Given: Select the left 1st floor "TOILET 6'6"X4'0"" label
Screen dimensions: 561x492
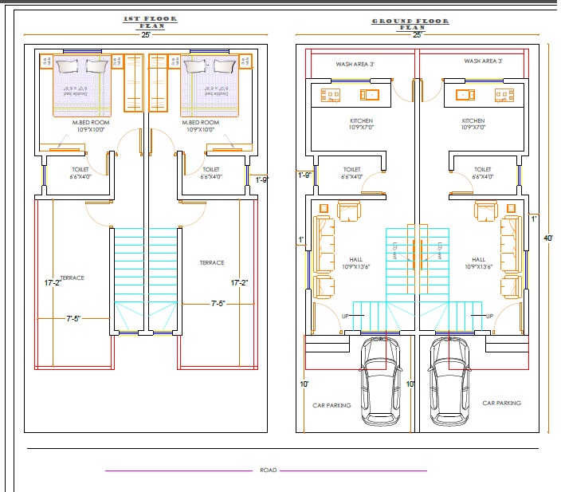Looking at the screenshot, I should (80, 172).
